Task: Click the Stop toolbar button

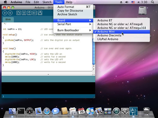Action: click(x=10, y=13)
